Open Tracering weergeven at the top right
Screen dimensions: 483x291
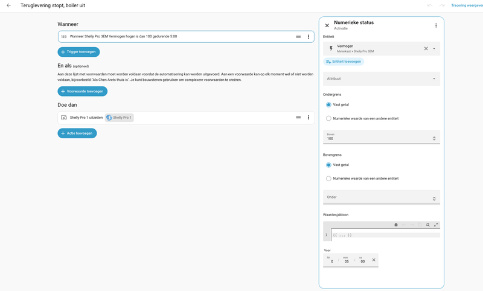coord(467,5)
